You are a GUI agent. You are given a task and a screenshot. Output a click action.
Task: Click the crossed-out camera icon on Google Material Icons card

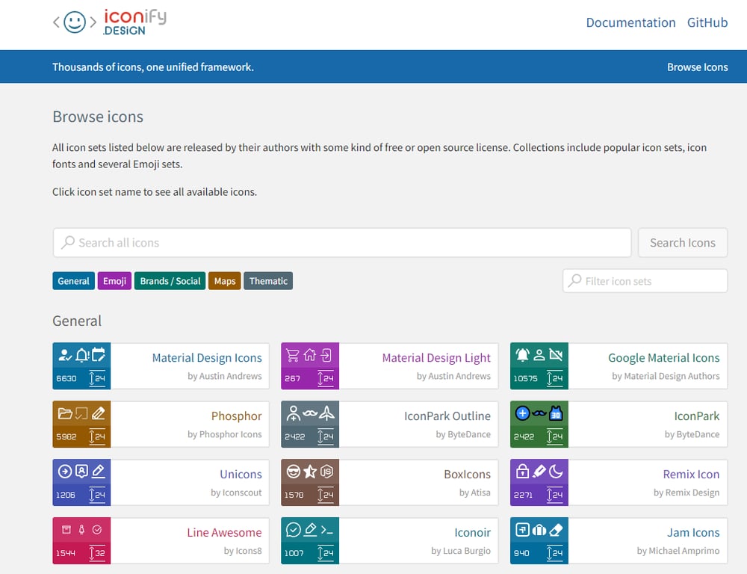[556, 355]
